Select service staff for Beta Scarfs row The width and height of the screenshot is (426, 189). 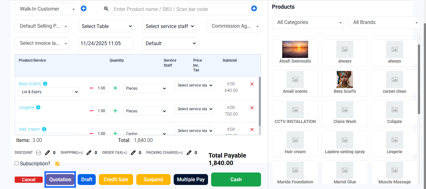194,85
